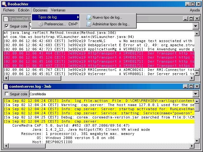Click the RMIConnectorC ADMC0026I log line
Screen dimensions: 203x152
tap(99, 70)
